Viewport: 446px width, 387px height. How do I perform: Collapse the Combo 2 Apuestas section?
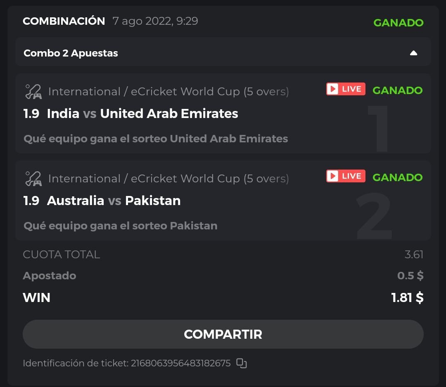coord(413,53)
